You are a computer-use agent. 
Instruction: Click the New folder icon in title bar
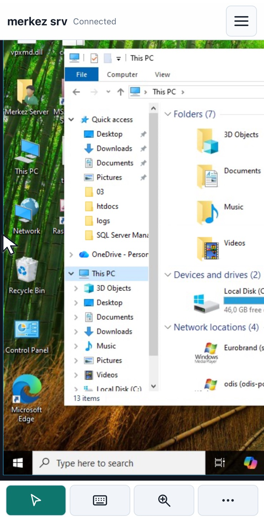tap(108, 58)
